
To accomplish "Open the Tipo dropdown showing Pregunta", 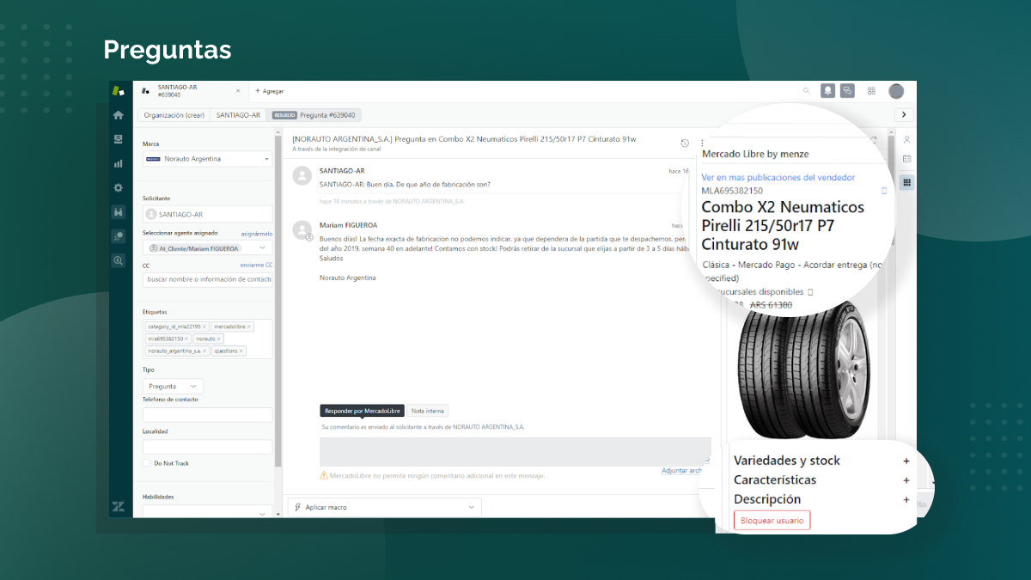I will pyautogui.click(x=173, y=387).
